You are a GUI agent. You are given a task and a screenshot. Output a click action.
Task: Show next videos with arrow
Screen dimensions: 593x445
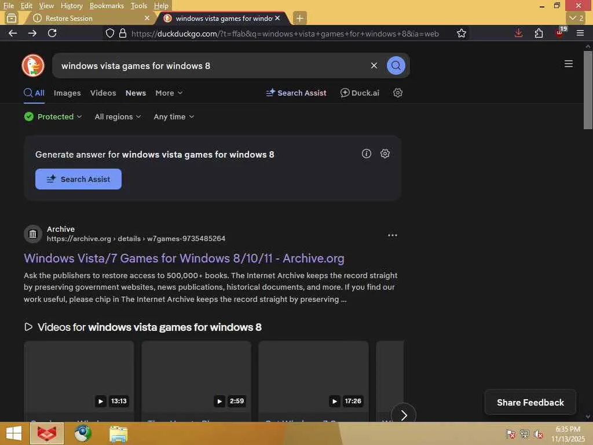pyautogui.click(x=404, y=415)
